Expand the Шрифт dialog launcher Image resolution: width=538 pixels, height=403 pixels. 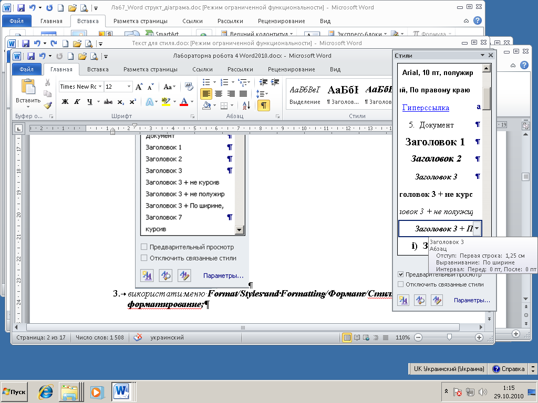click(x=192, y=116)
